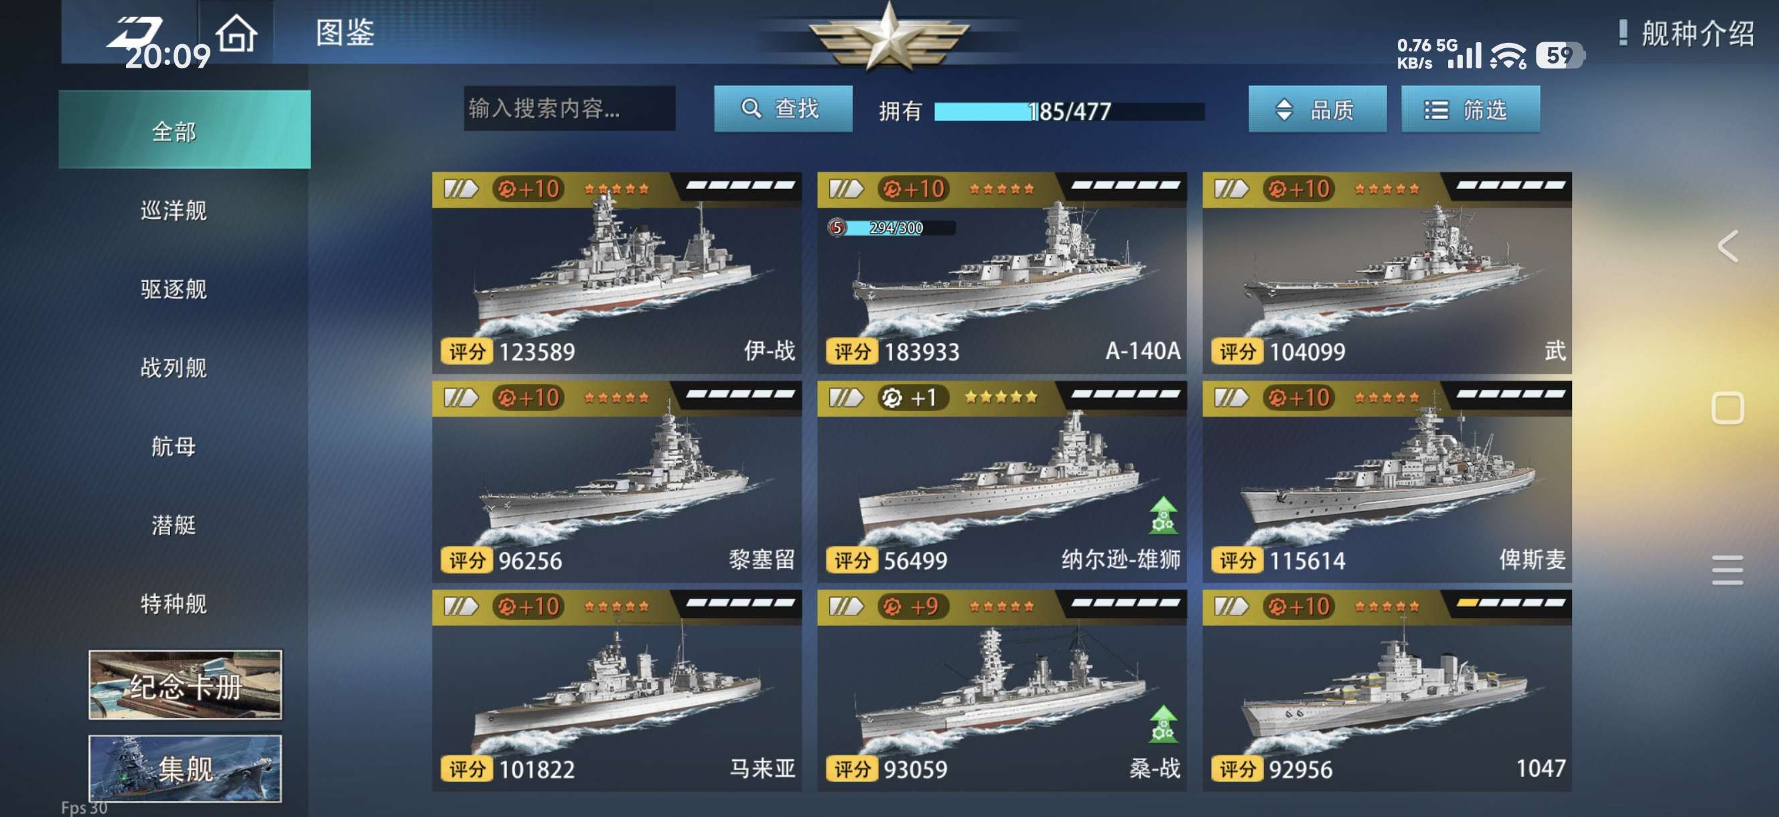Open the 纪念卡册 album banner

point(185,685)
